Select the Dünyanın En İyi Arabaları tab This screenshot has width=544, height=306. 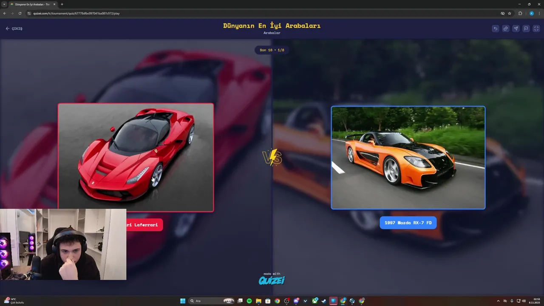pos(32,4)
